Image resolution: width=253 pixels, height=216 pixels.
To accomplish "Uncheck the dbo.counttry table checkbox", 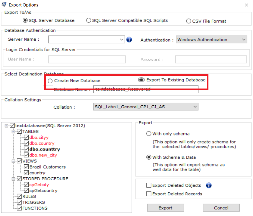I will tap(26, 149).
